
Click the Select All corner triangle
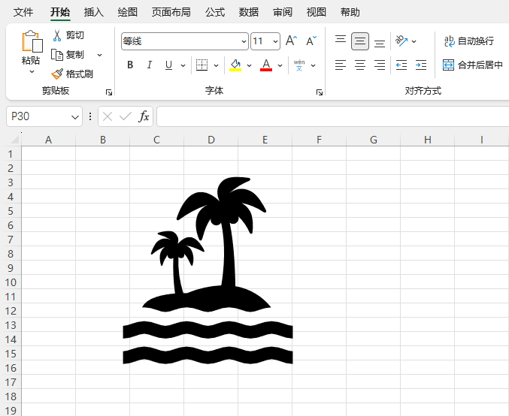point(14,140)
